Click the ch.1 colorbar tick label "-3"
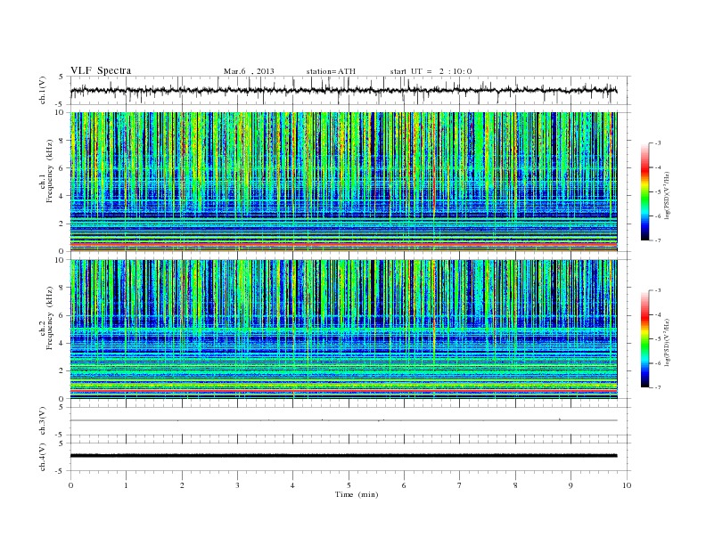The height and width of the screenshot is (545, 706). click(658, 143)
